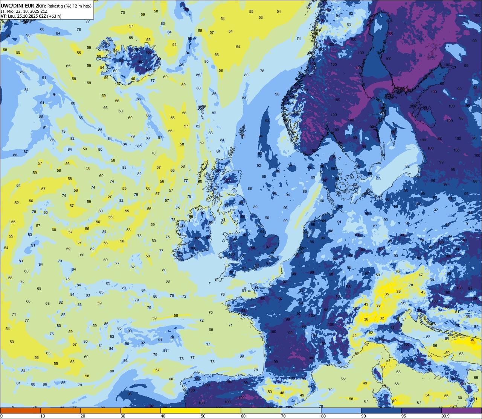Click the '95' legend scale label
Image resolution: width=482 pixels, height=419 pixels.
404,416
